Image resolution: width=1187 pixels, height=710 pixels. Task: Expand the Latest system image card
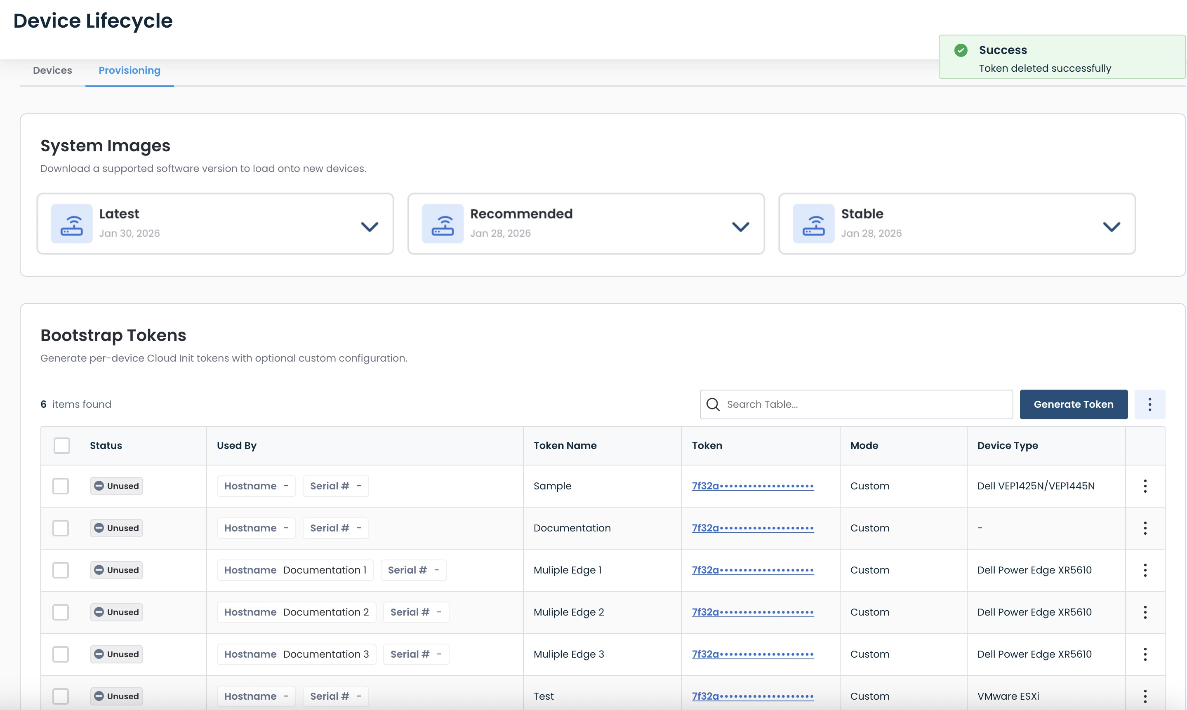[370, 226]
